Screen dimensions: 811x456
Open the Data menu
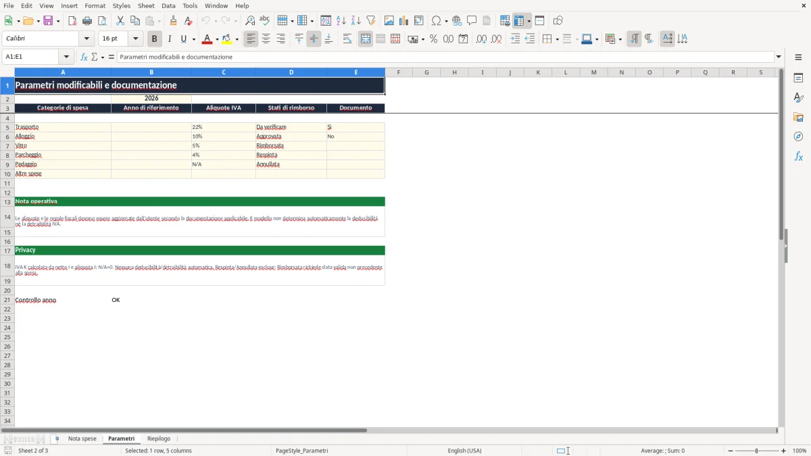(x=168, y=5)
